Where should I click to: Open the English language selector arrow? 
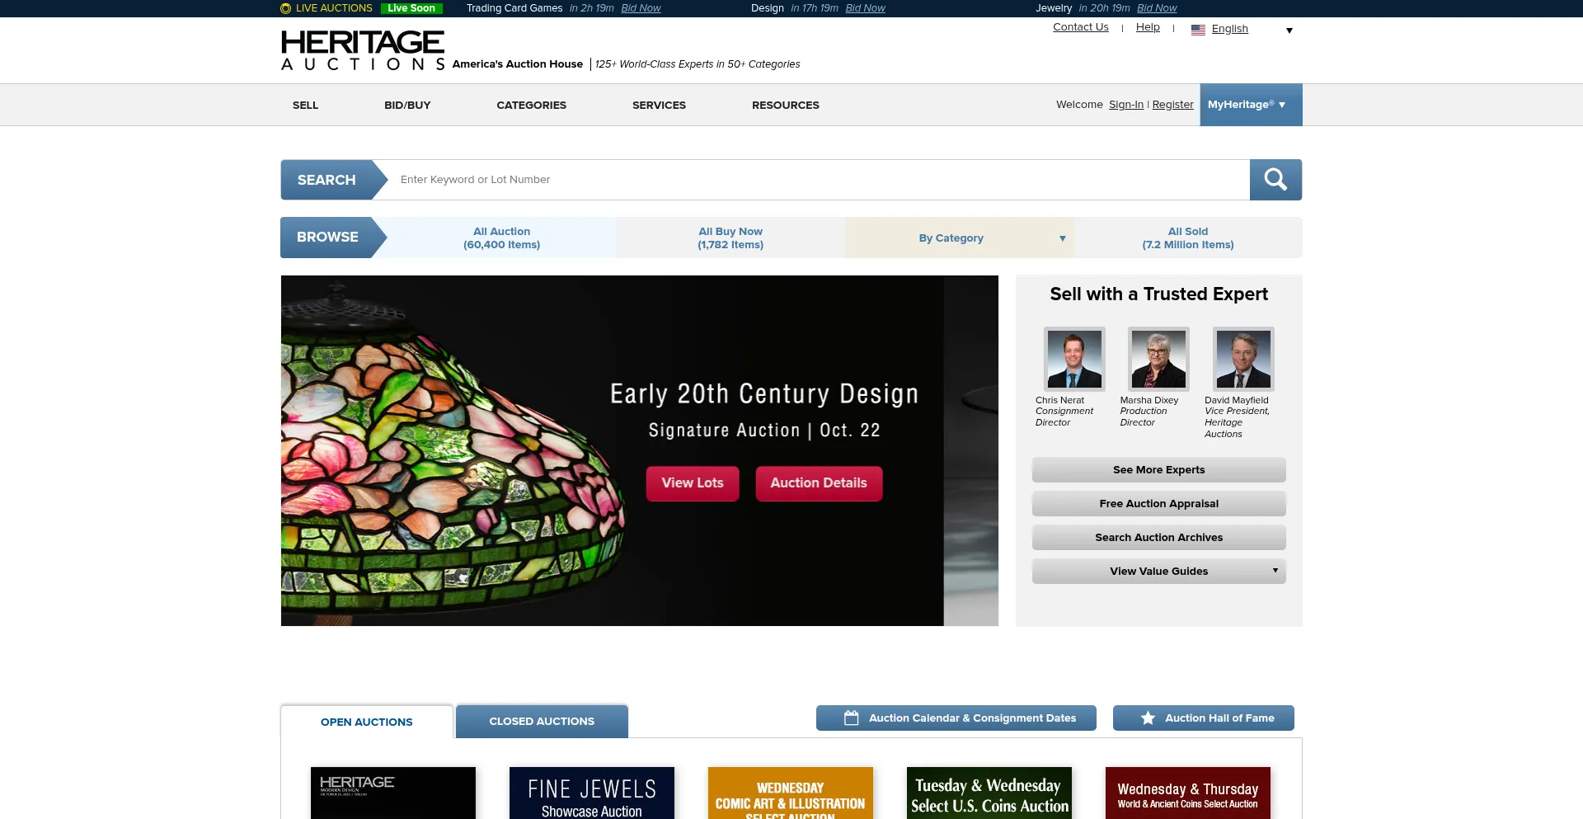point(1289,31)
